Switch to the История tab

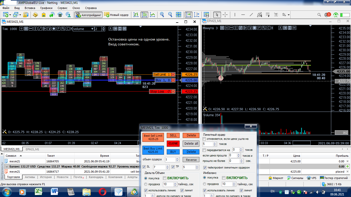pos(45,177)
